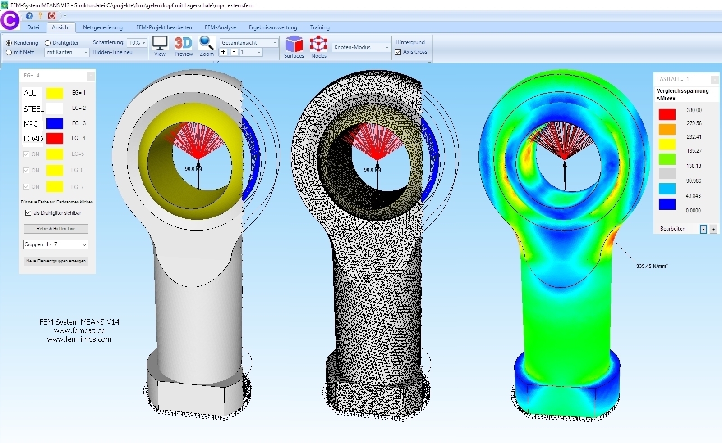This screenshot has height=443, width=722.
Task: Toggle the ON checkbox for EG=5
Action: point(26,154)
